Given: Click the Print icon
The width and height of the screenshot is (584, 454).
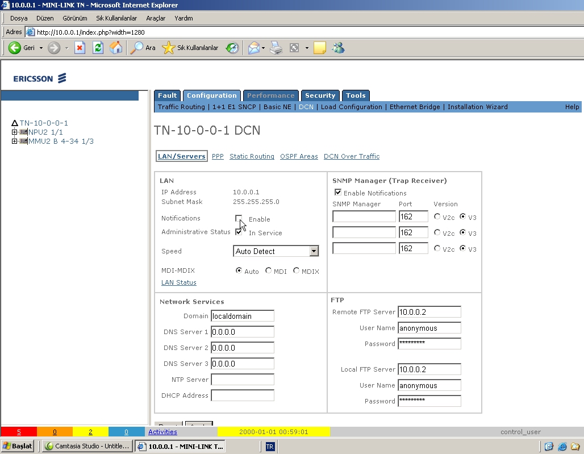Looking at the screenshot, I should pos(276,48).
